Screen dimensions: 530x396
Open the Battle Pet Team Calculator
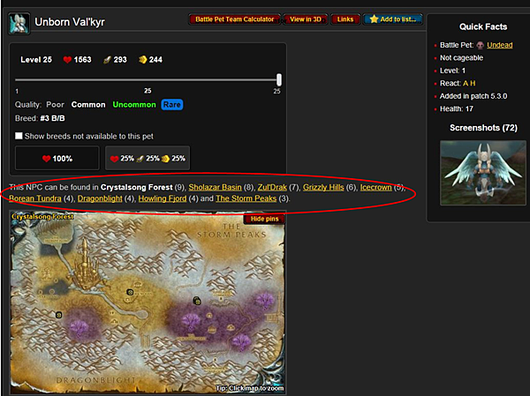click(x=235, y=19)
